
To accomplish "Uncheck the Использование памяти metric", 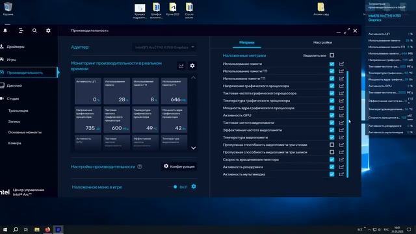I will point(331,64).
